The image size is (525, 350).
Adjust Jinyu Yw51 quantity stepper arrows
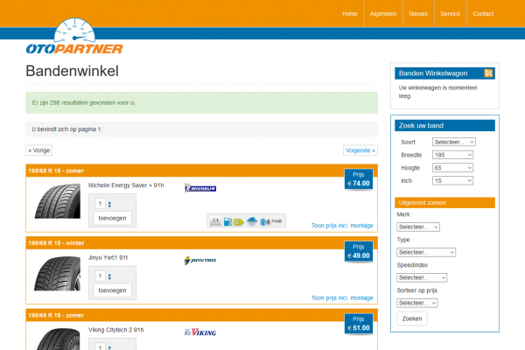[x=109, y=276]
